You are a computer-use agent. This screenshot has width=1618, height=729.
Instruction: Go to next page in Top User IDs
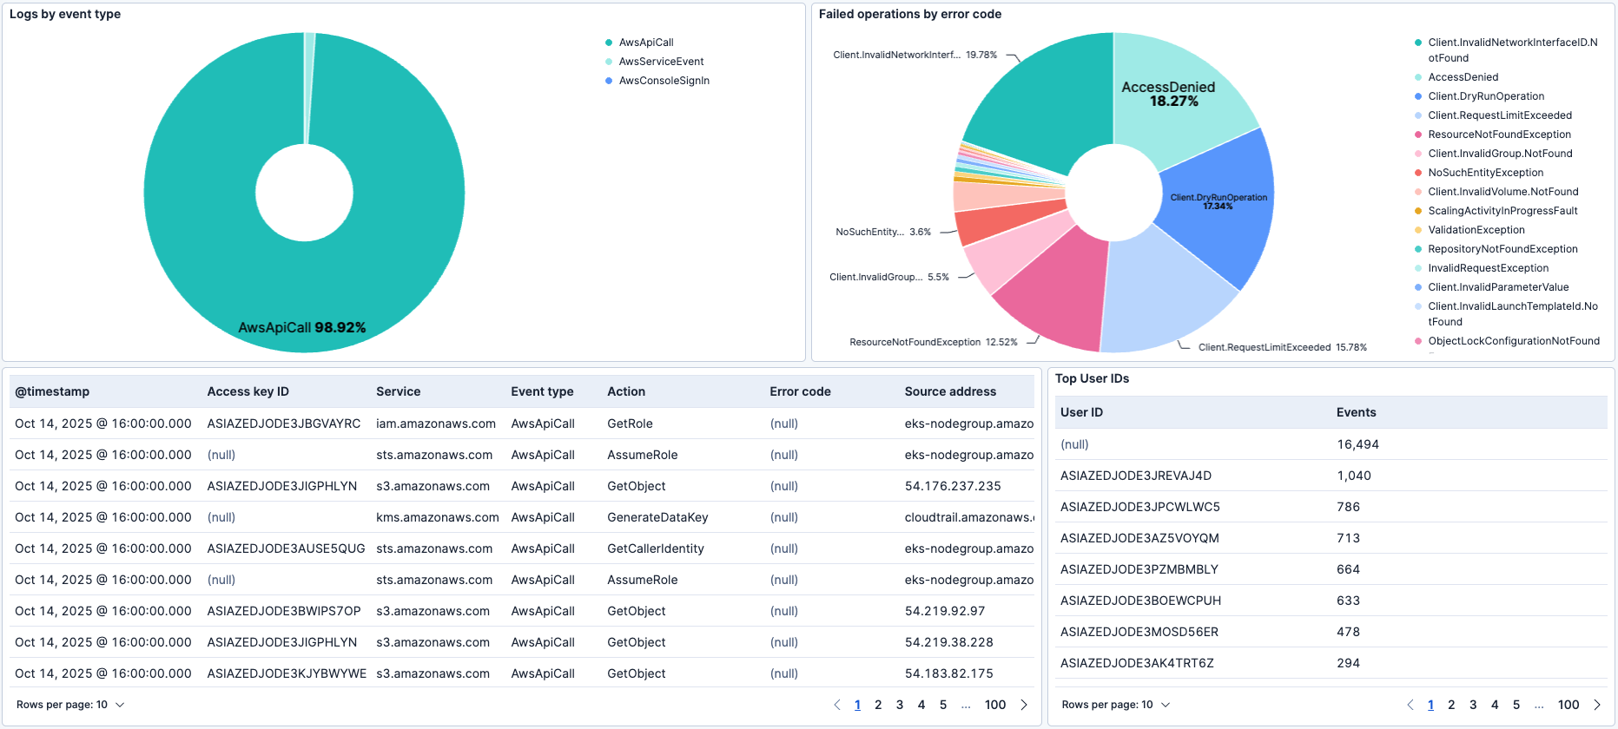[x=1597, y=705]
